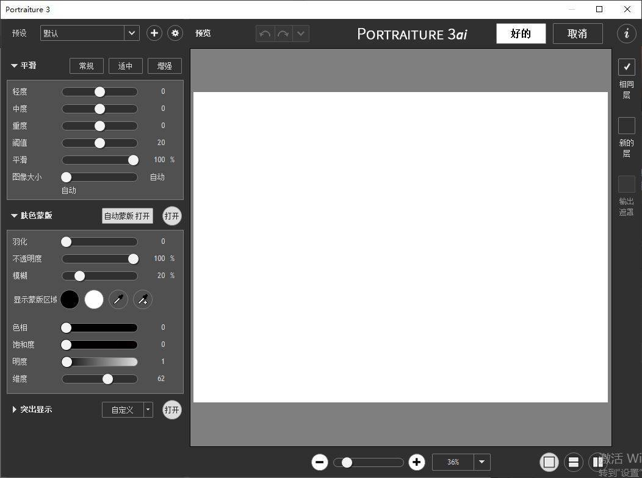Zoom out with the minus icon

[320, 462]
